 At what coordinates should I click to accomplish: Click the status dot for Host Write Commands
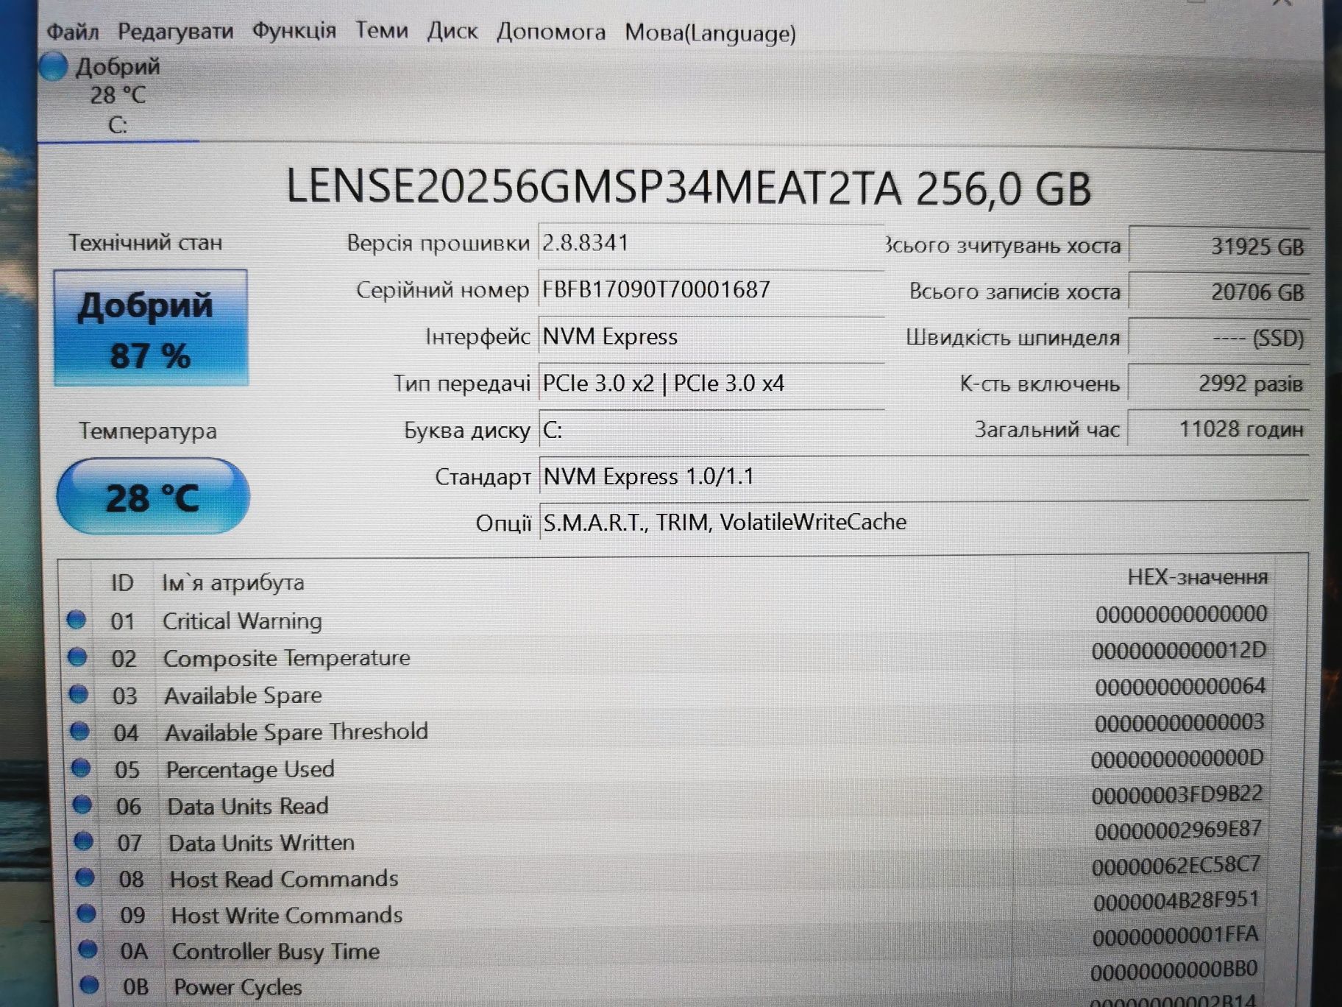pos(87,914)
